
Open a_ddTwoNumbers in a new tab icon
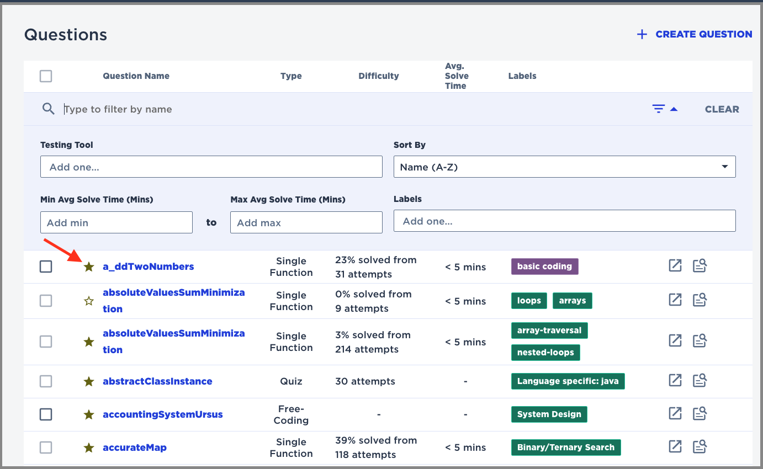coord(675,265)
